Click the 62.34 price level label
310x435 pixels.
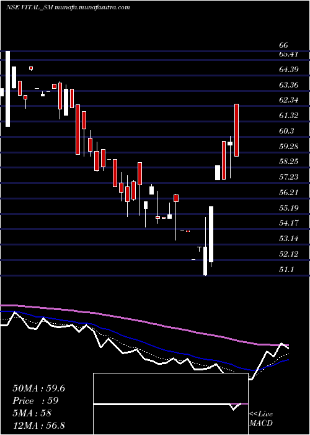289,100
